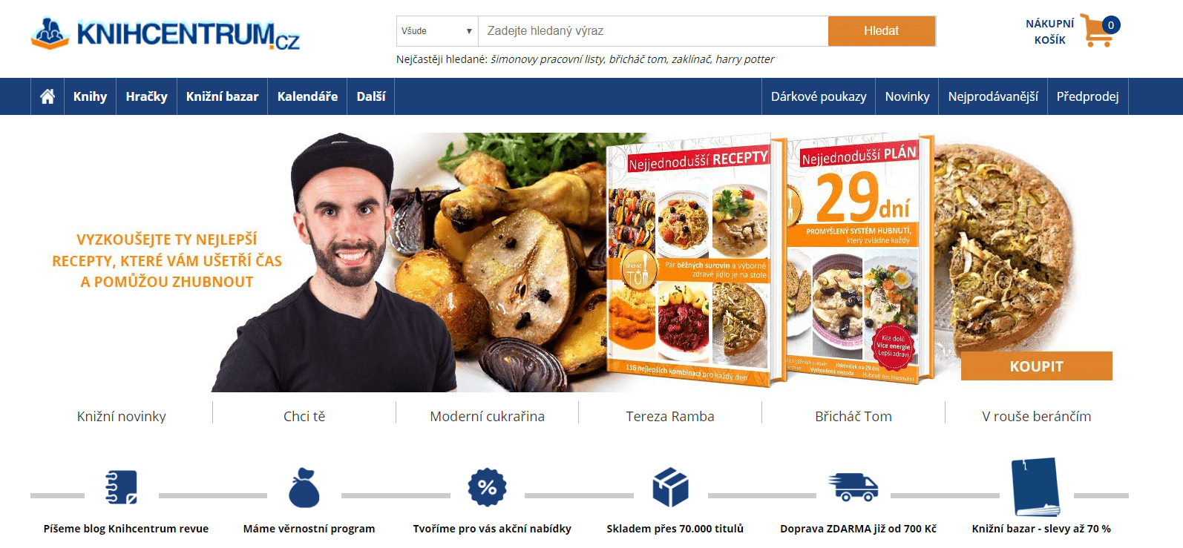The height and width of the screenshot is (548, 1183).
Task: Click suggested search 'harry potter'
Action: click(744, 59)
